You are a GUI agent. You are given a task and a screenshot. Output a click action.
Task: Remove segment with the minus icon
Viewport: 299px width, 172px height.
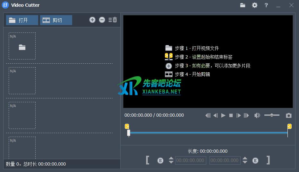coord(102,20)
